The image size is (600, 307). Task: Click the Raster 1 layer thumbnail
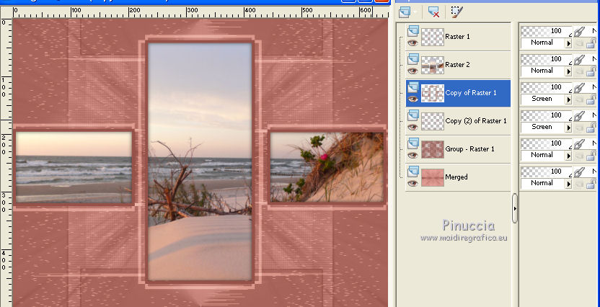point(433,37)
